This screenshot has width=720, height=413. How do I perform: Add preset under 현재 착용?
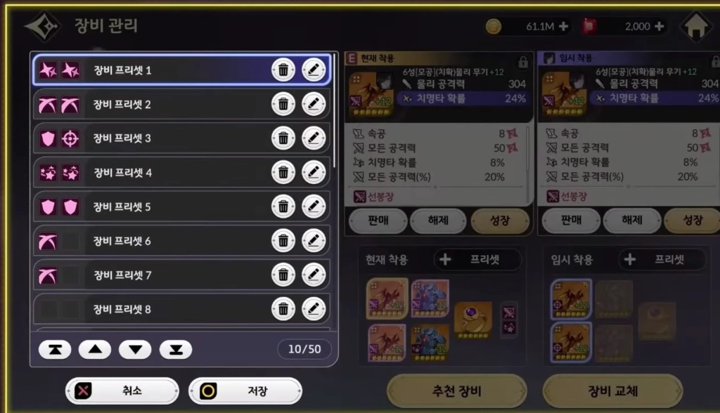(477, 260)
